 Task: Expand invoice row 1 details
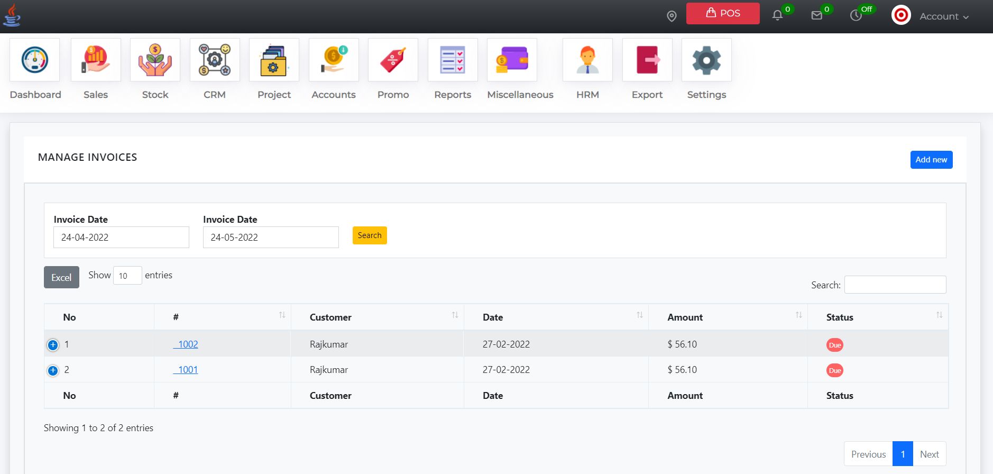pyautogui.click(x=53, y=345)
